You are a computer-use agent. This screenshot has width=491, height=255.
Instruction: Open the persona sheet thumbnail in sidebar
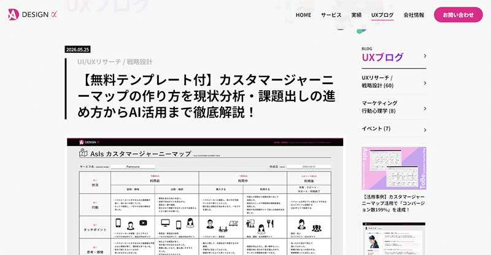pos(394,238)
